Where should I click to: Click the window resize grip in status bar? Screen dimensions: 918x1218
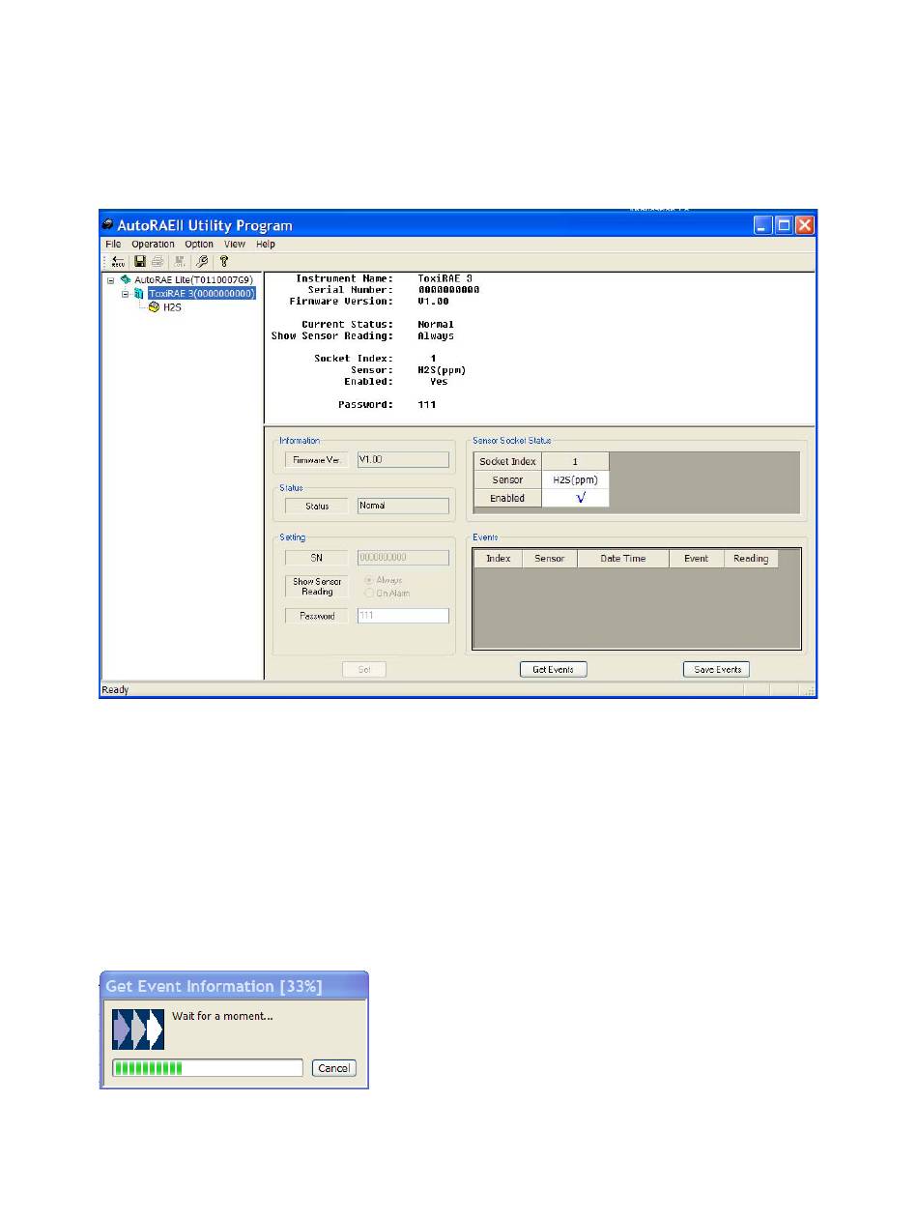point(810,690)
